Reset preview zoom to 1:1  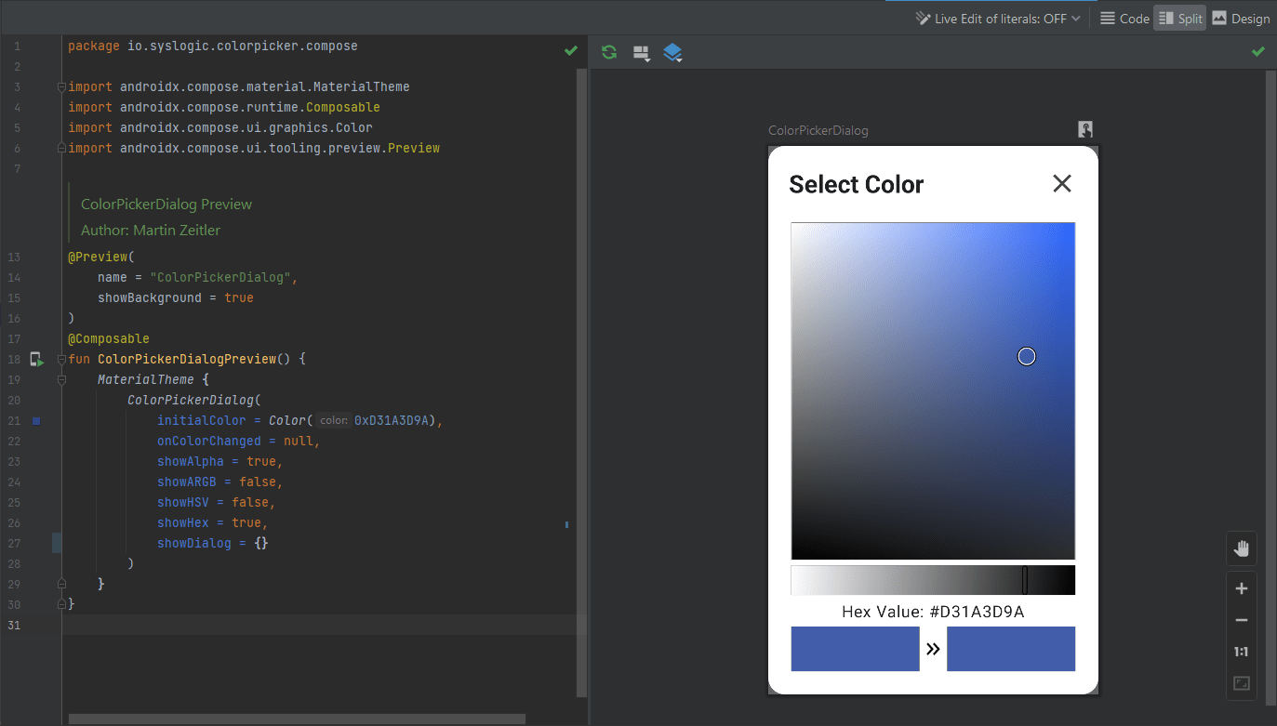(x=1241, y=651)
